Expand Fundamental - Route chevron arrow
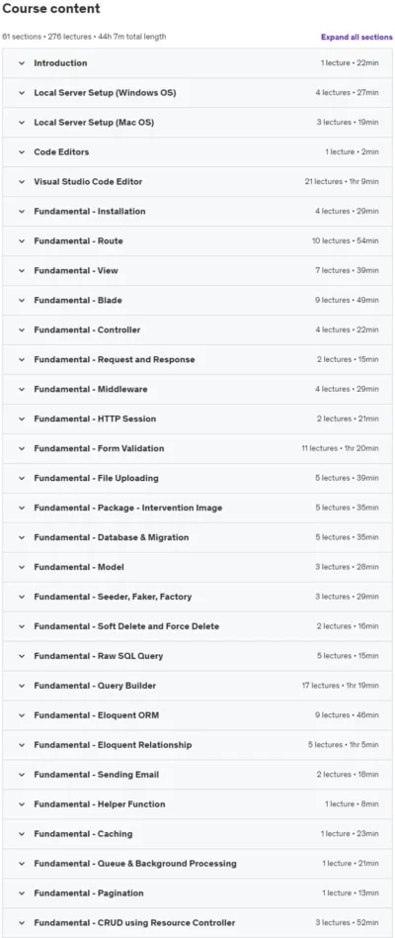395x938 pixels. pos(22,241)
